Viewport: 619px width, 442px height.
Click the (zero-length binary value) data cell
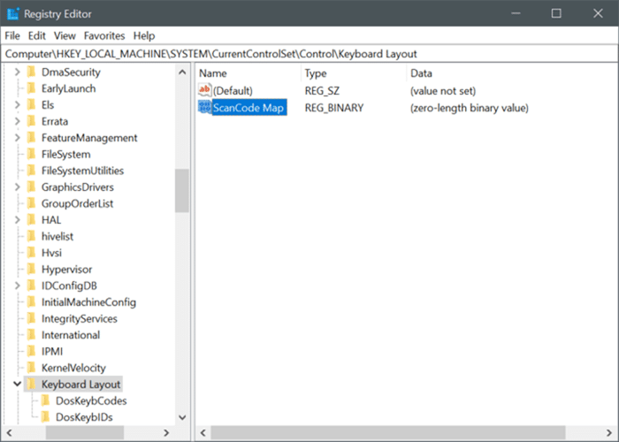(x=470, y=108)
